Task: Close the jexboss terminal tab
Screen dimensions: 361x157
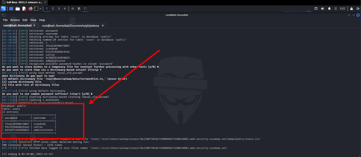Action: pos(103,25)
